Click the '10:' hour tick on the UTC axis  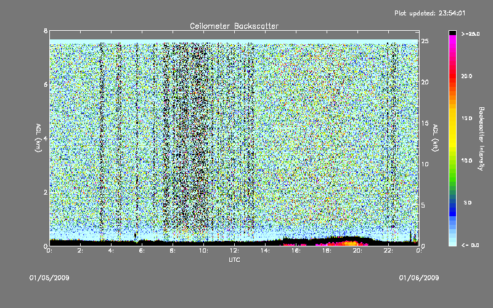203,251
